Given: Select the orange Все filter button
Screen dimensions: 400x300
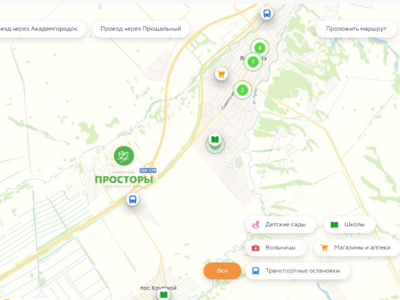Looking at the screenshot, I should (222, 271).
